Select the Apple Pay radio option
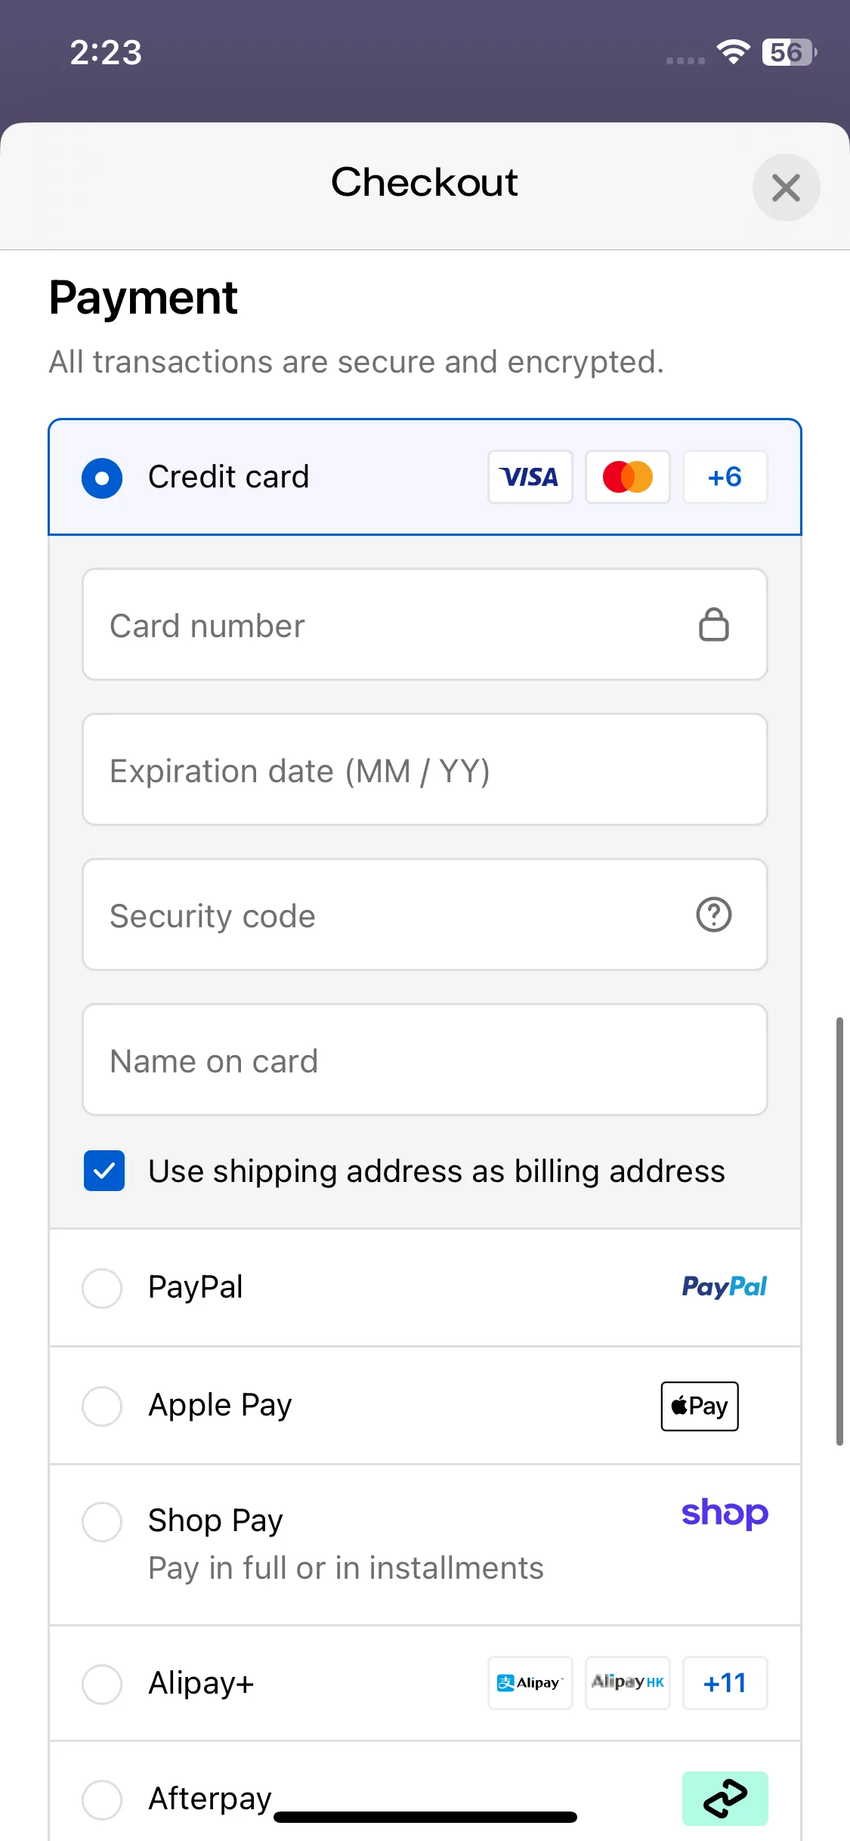The width and height of the screenshot is (850, 1841). tap(102, 1406)
